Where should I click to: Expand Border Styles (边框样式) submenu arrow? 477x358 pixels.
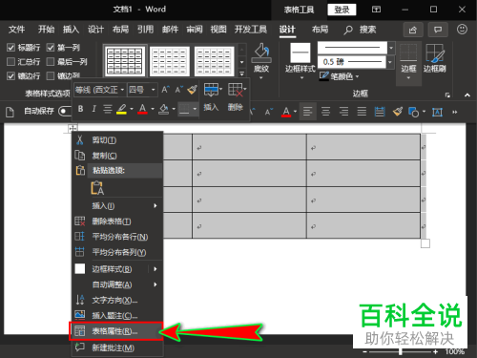coord(156,269)
